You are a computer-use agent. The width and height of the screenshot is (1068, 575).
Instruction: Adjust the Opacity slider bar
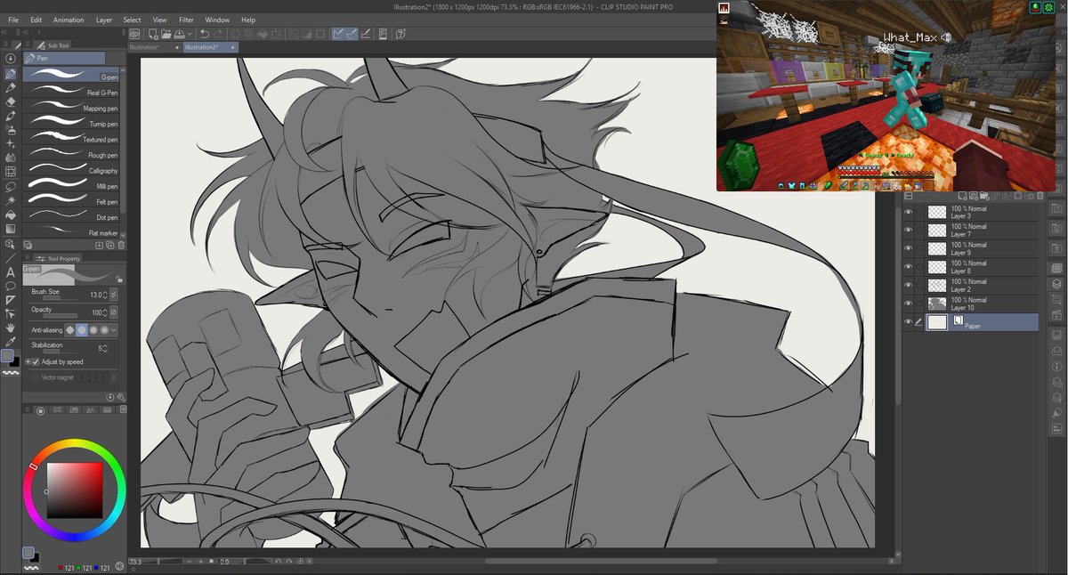pos(61,316)
